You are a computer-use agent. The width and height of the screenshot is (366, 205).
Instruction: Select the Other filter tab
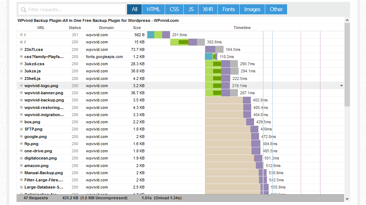click(x=276, y=9)
